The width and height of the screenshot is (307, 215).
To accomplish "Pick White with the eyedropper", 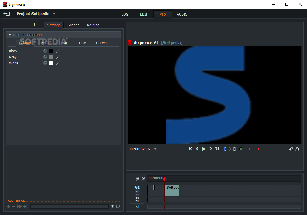I will click(57, 63).
